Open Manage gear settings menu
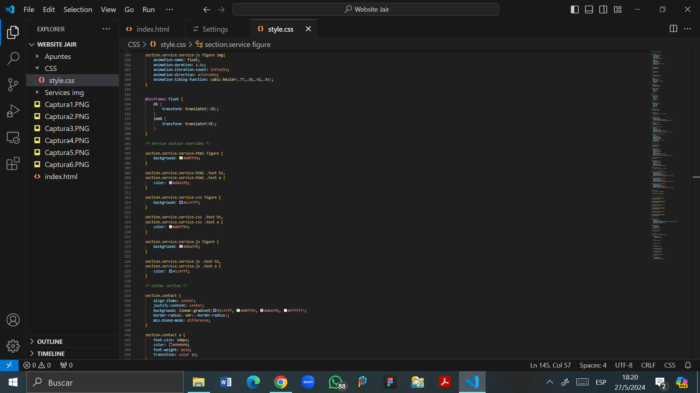 pyautogui.click(x=13, y=346)
